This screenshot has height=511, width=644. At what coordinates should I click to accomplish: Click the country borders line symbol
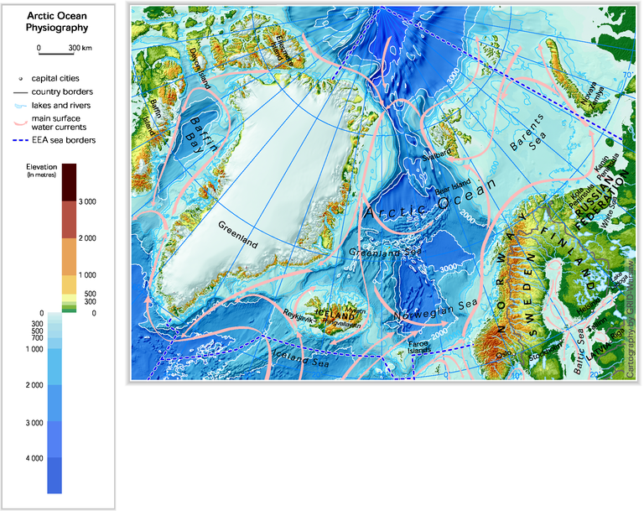point(22,91)
